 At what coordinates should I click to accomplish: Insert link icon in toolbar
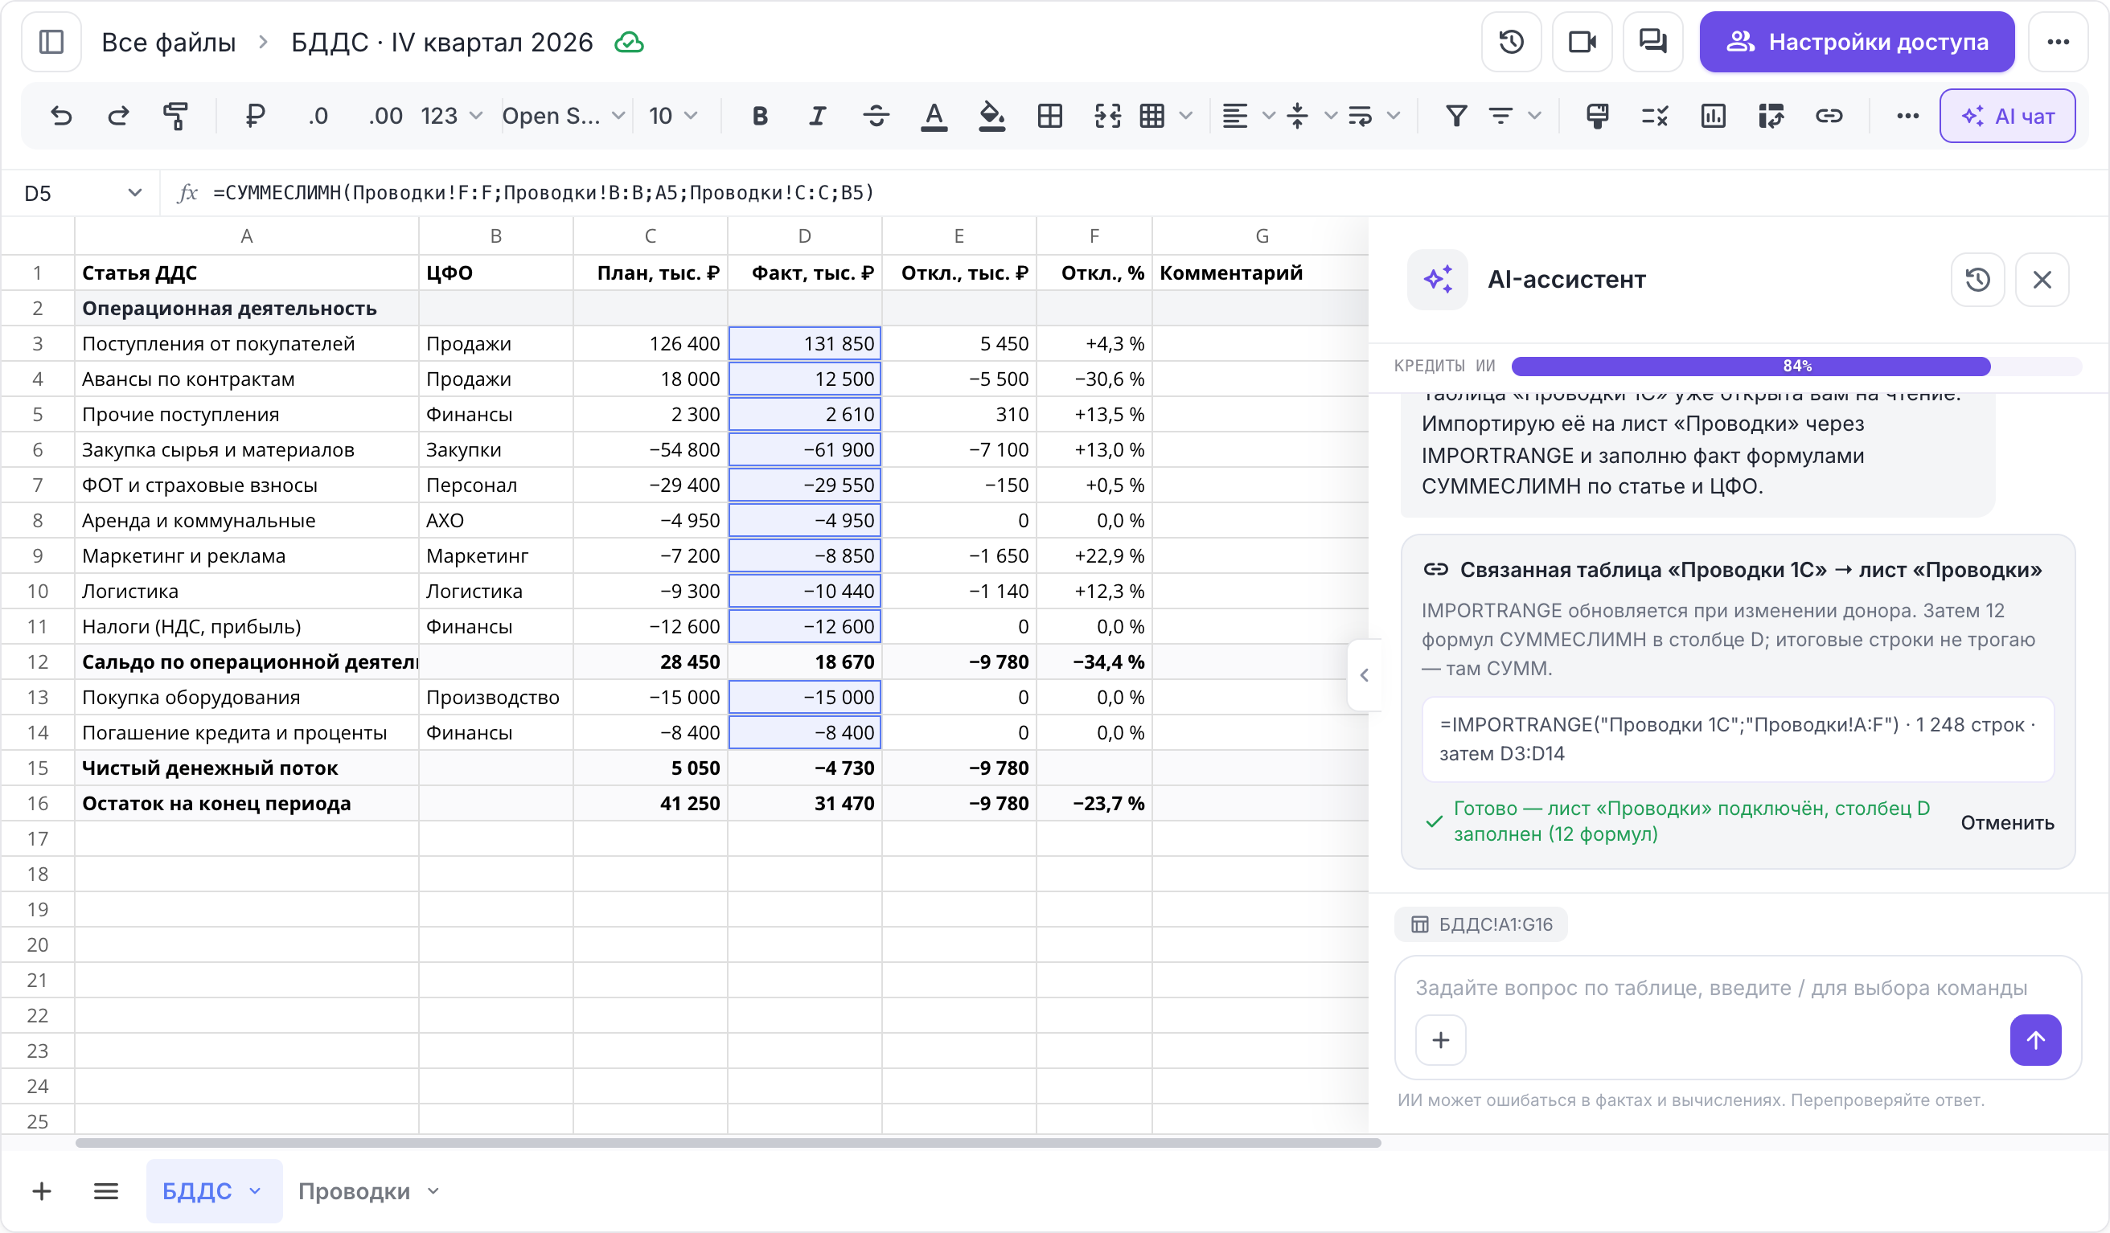(x=1829, y=116)
